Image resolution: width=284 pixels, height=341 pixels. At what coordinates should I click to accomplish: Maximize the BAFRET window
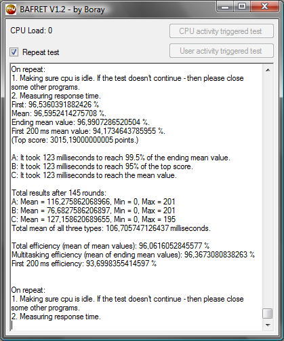[242, 7]
